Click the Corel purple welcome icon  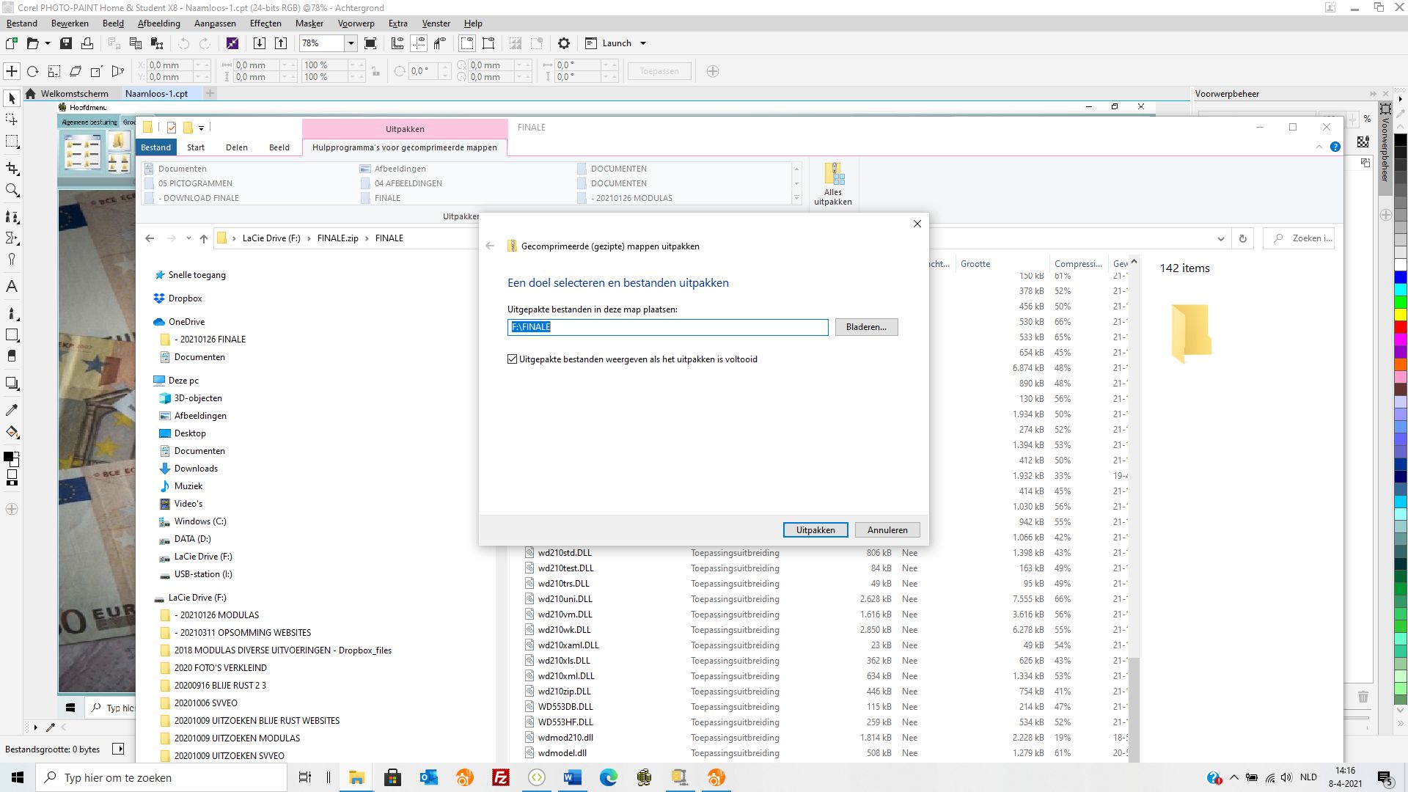[232, 43]
